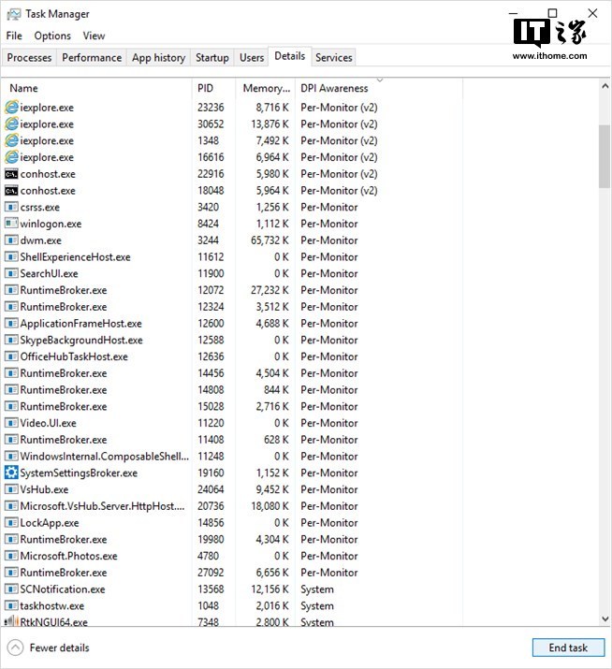Image resolution: width=612 pixels, height=669 pixels.
Task: Click the SystemSettingsBroker.exe gear icon
Action: click(x=11, y=473)
